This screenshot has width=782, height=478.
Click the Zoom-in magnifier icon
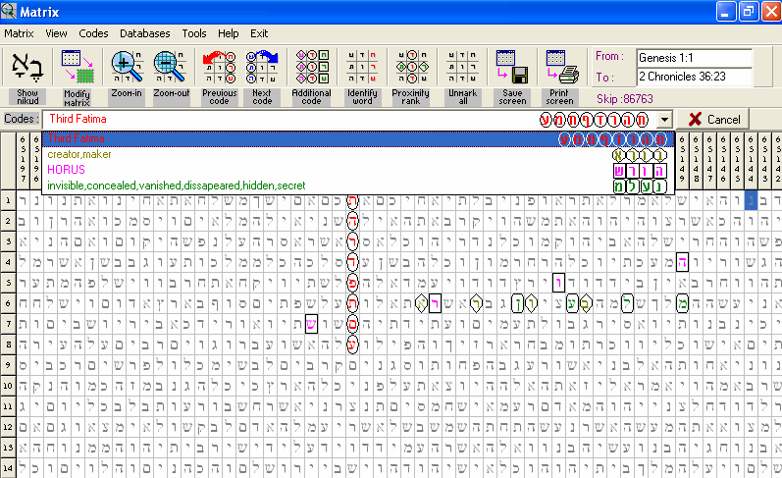click(125, 67)
